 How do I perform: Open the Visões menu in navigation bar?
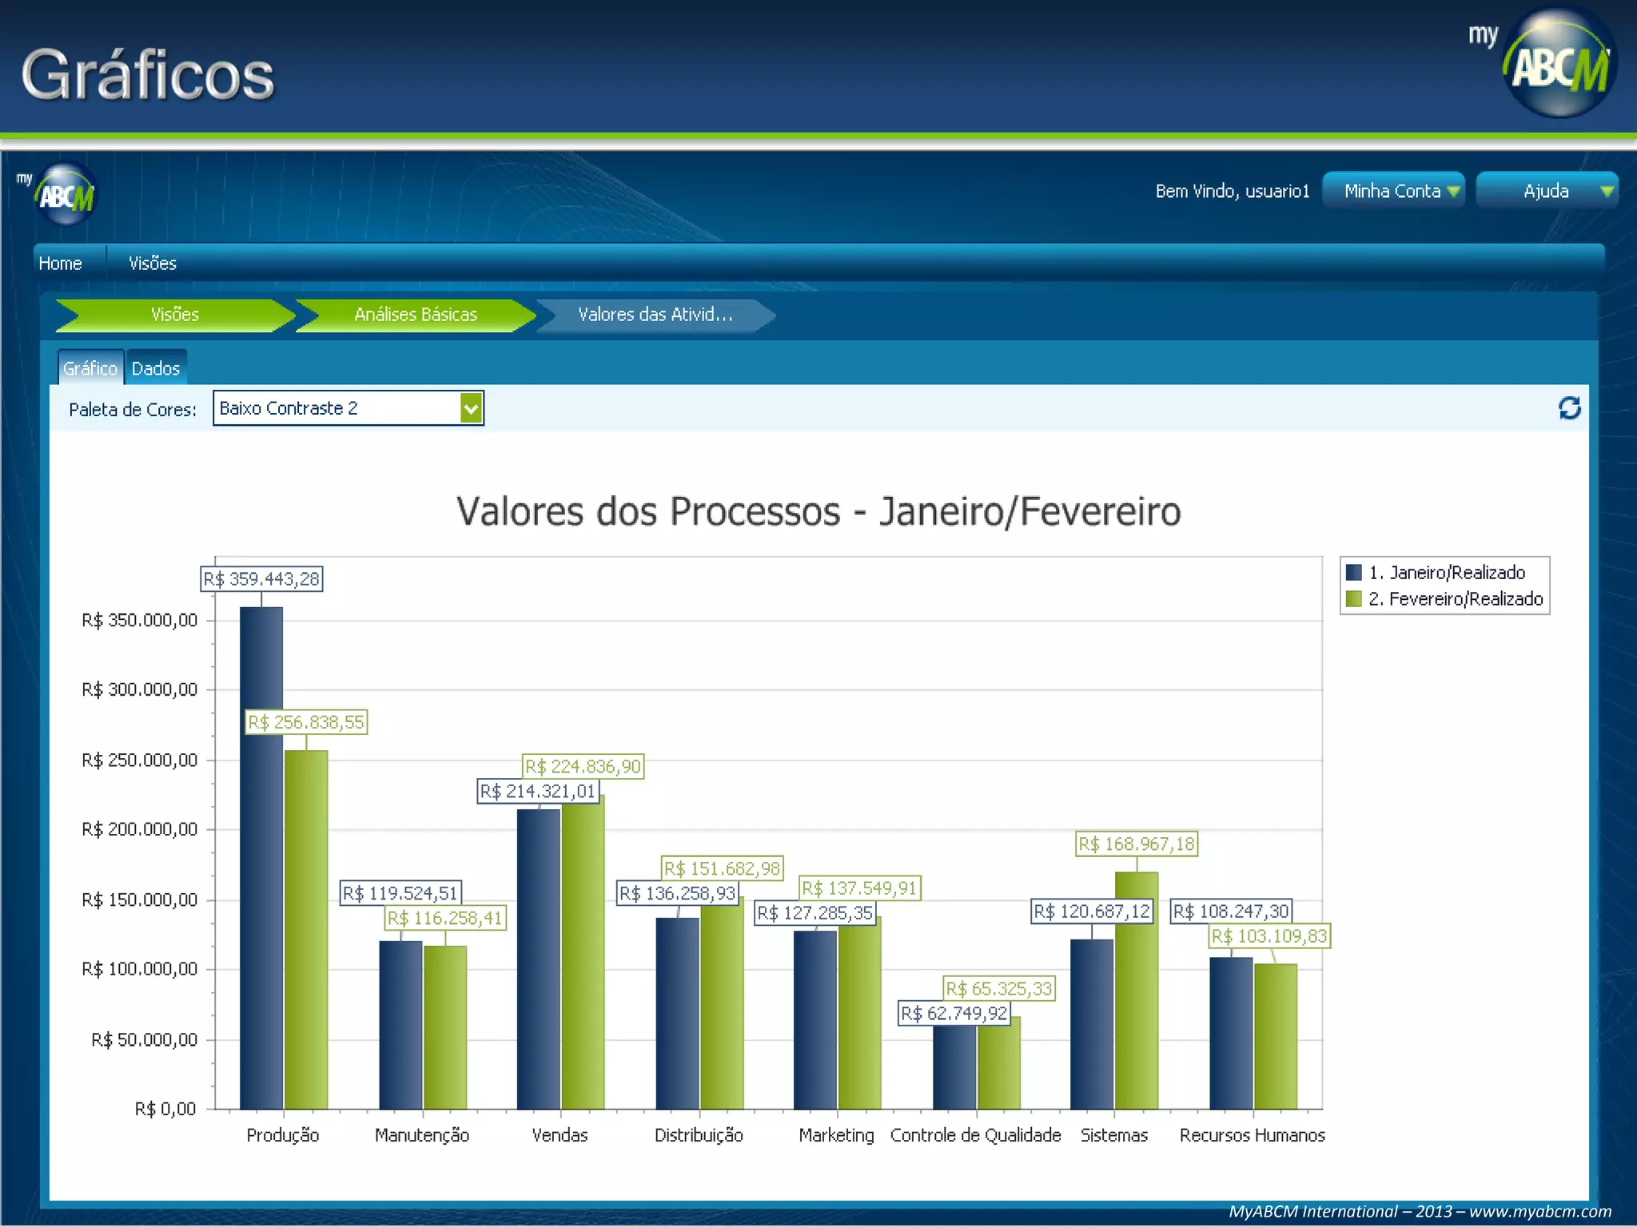(153, 264)
